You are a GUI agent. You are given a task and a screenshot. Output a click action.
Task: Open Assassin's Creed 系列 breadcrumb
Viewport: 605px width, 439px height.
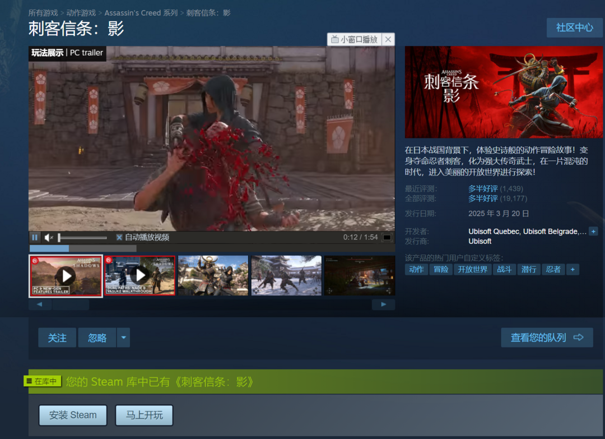coord(141,13)
